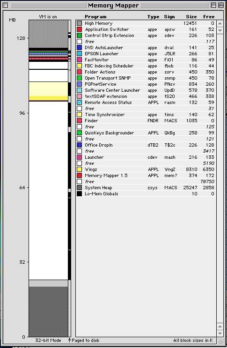Click the yellow Wingz block in memory map
The width and height of the screenshot is (227, 348).
tap(48, 91)
